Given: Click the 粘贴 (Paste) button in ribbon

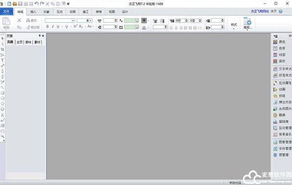Looking at the screenshot, I should 6,24.
